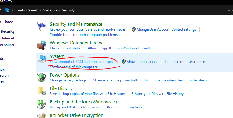Click the System computer monitor icon

(42, 59)
